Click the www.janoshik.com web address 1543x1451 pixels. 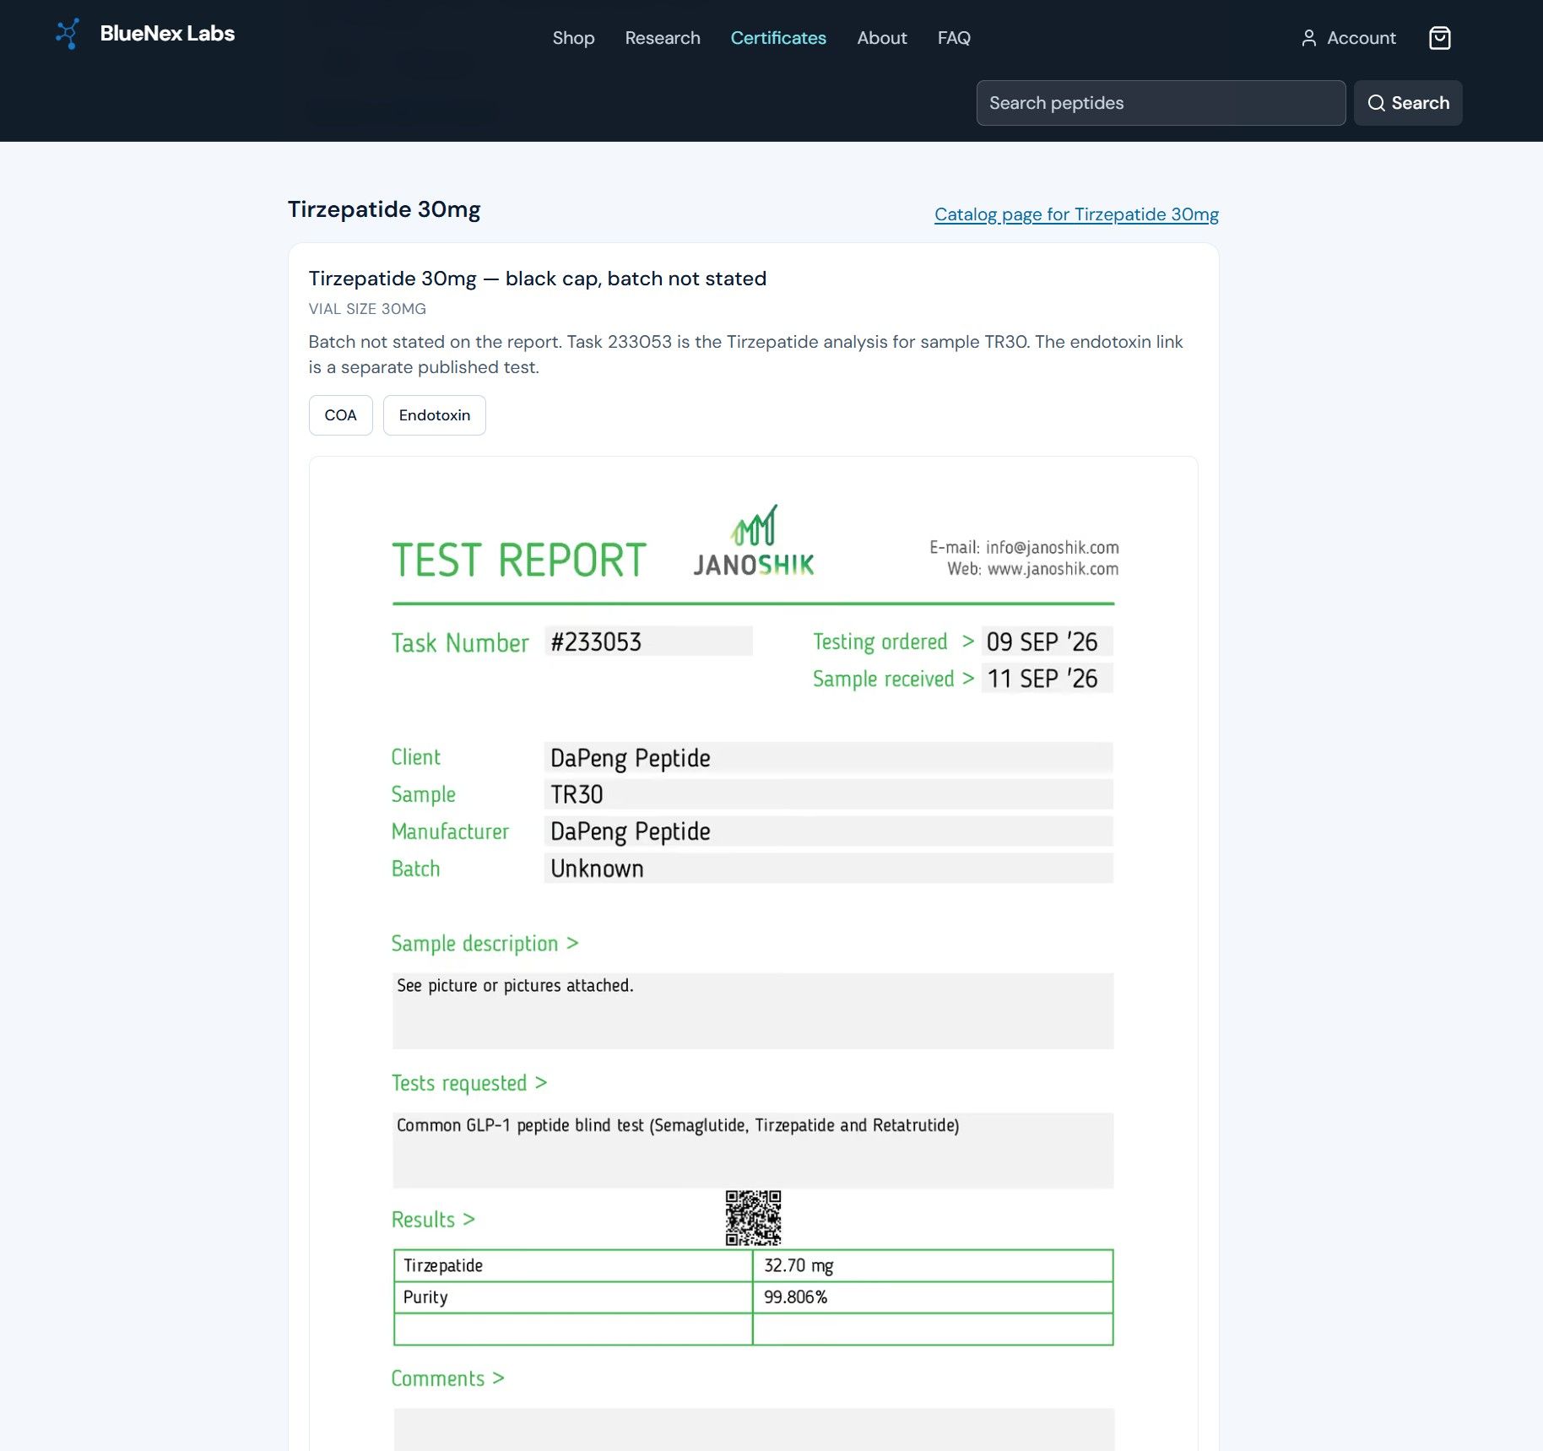(1053, 569)
